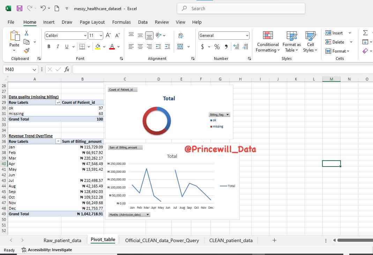Apply Accounting dollar number format
This screenshot has height=255, width=373.
202,47
